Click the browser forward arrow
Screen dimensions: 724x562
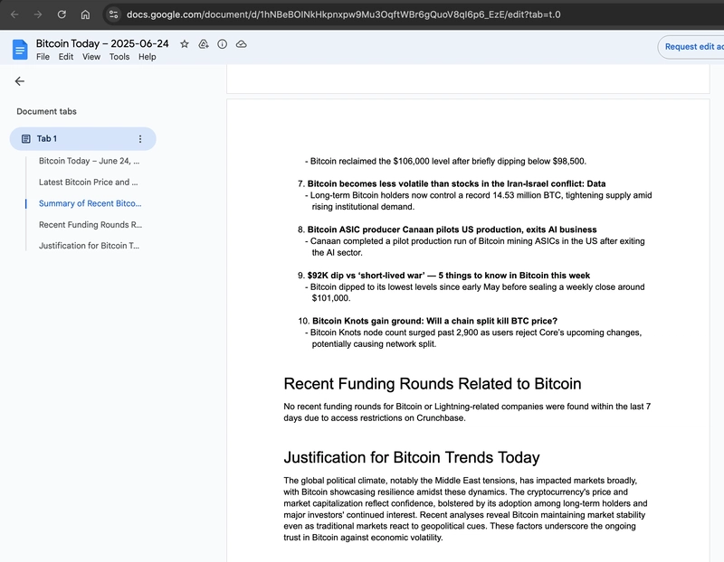click(38, 14)
